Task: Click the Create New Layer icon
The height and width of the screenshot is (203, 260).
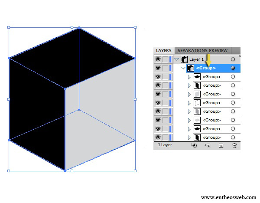Action: 221,146
